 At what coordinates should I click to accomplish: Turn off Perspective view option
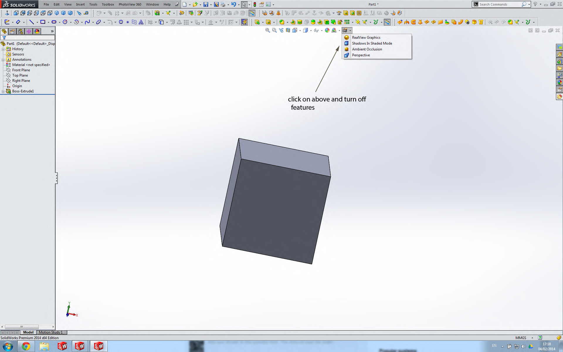tap(361, 55)
